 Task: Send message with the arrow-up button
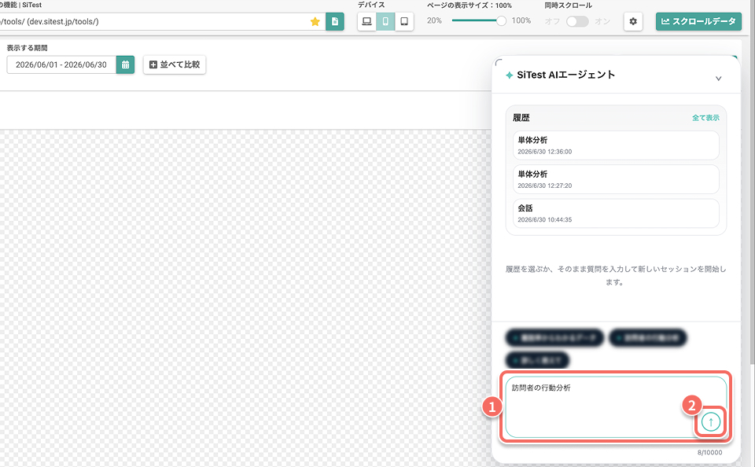[x=711, y=422]
